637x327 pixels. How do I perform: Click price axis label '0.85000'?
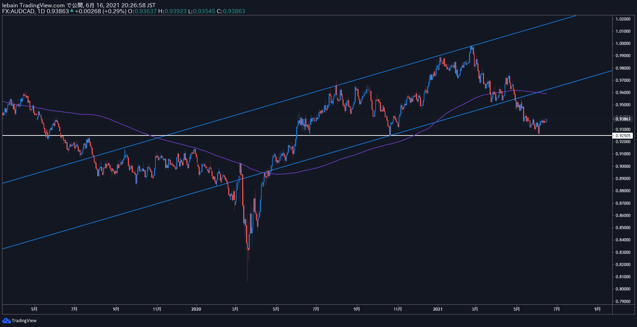click(x=623, y=228)
